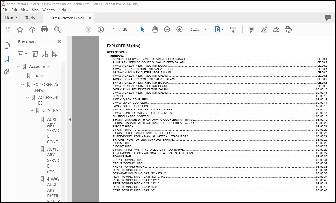
Task: Select the Same Tractor Explor... document tab
Action: (x=68, y=18)
